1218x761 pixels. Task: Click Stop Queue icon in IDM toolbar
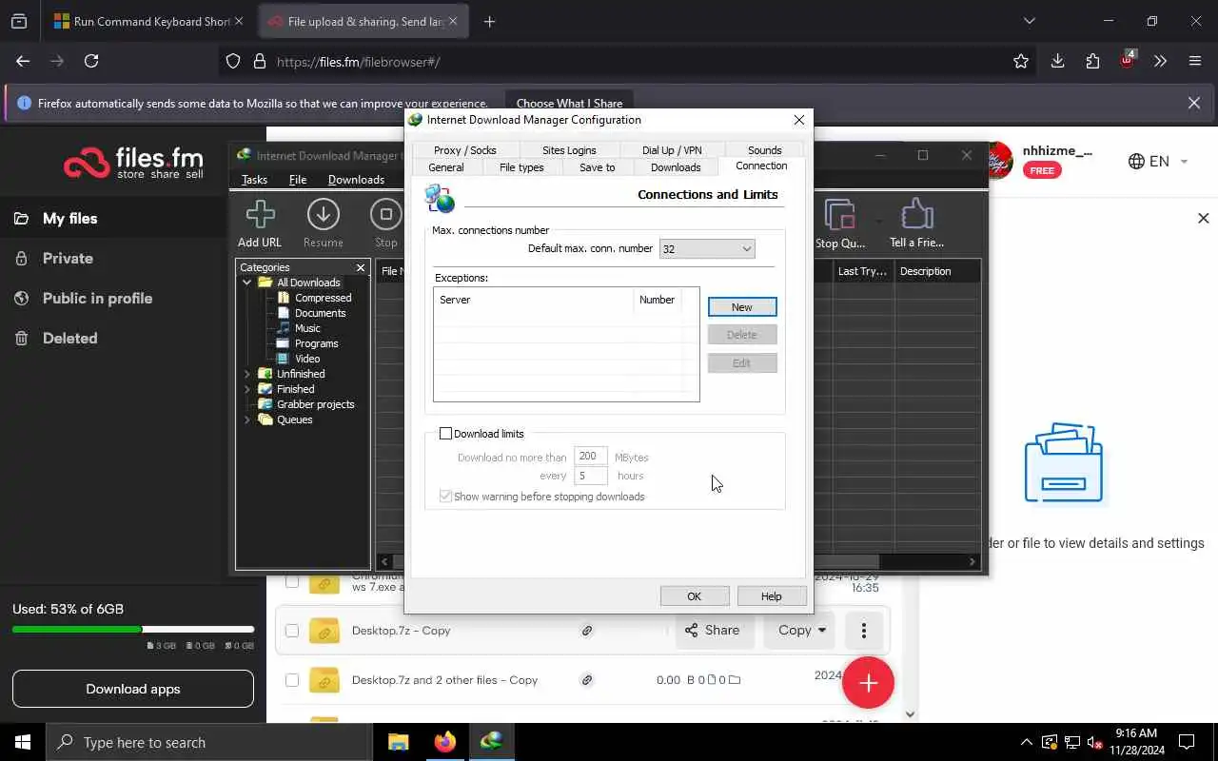840,215
